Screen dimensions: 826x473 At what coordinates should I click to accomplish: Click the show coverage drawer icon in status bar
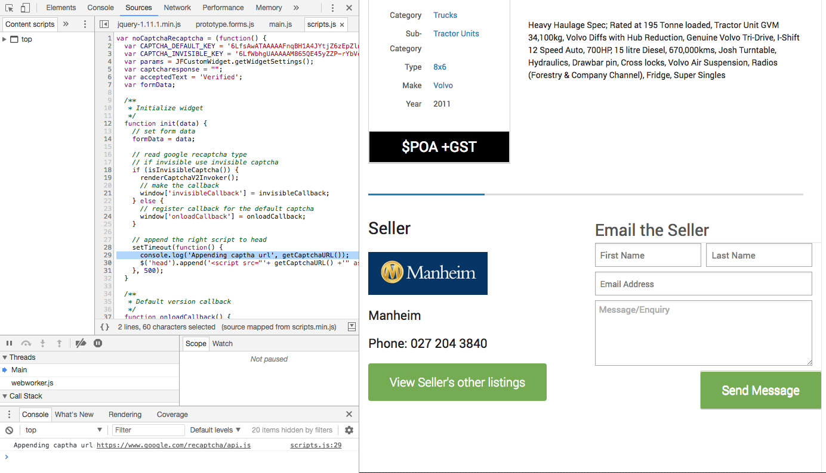click(352, 327)
